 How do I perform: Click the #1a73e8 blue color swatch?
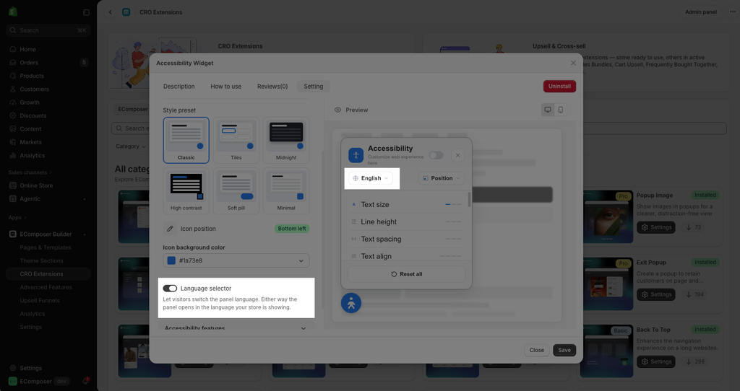(171, 260)
